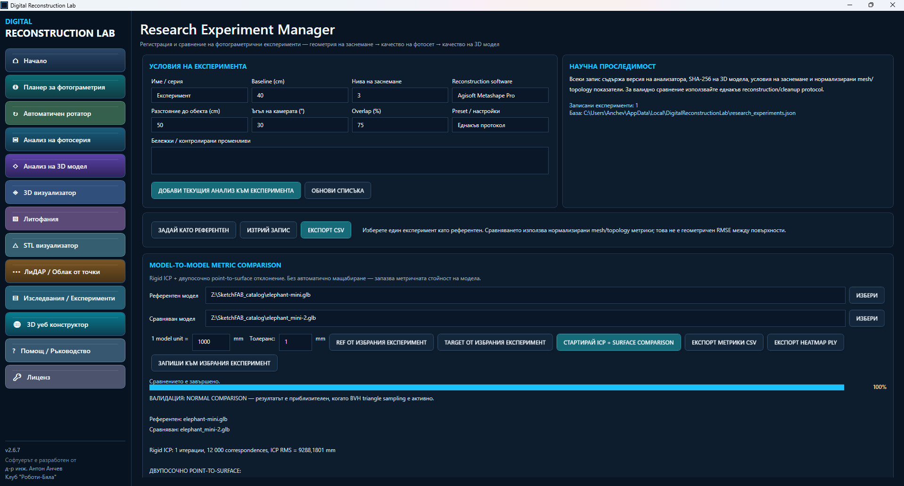This screenshot has width=904, height=486.
Task: Click ЕКСПОРТ МЕТРИКИ CSV button
Action: 724,342
